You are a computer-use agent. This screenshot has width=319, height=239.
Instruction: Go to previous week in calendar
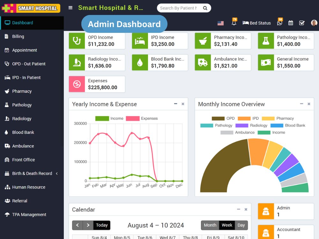(78, 225)
